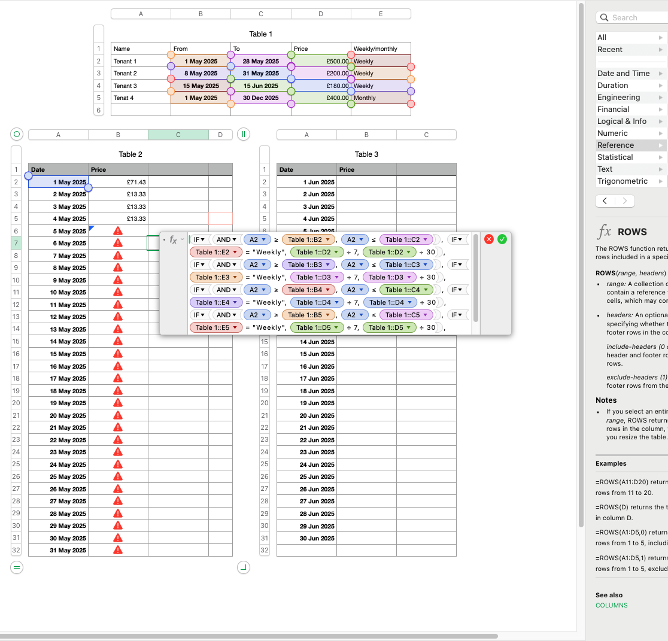Select the Logical & Info function category
Viewport: 668px width, 641px height.
[x=622, y=121]
